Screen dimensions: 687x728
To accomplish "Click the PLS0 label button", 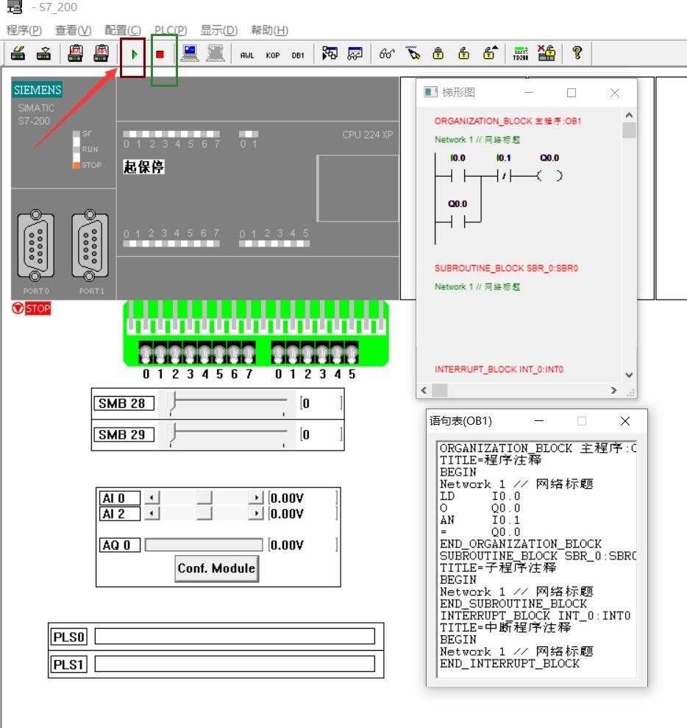I will pyautogui.click(x=68, y=637).
